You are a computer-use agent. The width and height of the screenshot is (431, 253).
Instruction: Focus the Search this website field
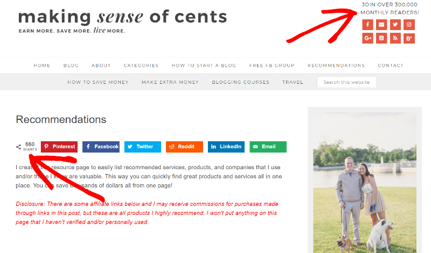[x=346, y=82]
